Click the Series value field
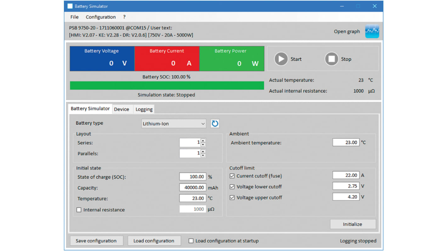This screenshot has height=251, width=447. tap(190, 142)
